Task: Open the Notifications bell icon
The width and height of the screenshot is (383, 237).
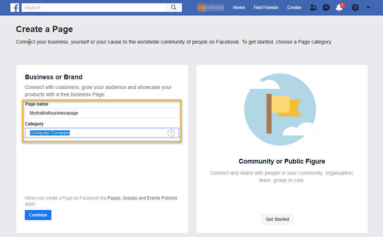Action: 339,8
